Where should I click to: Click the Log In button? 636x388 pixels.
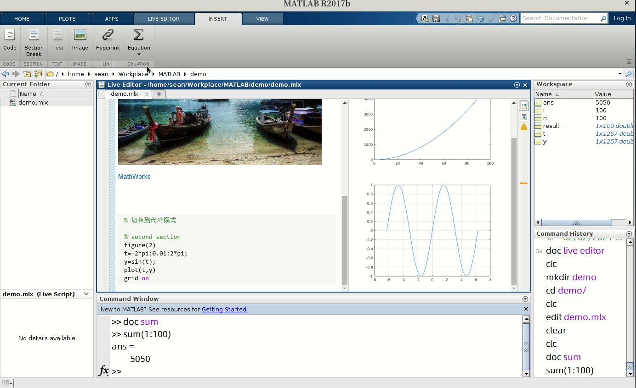point(622,18)
